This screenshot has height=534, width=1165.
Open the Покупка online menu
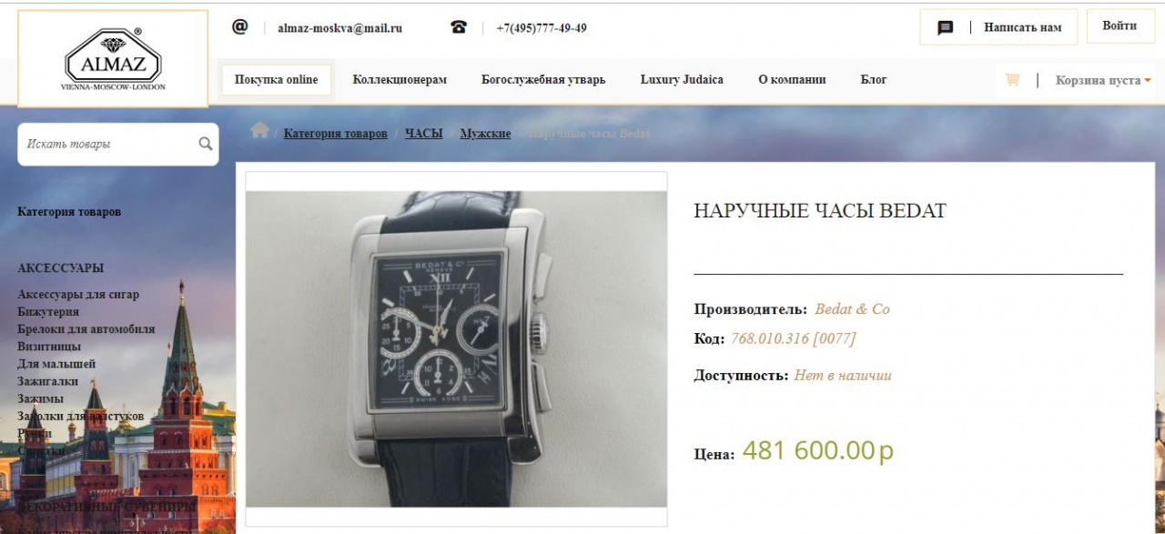277,80
